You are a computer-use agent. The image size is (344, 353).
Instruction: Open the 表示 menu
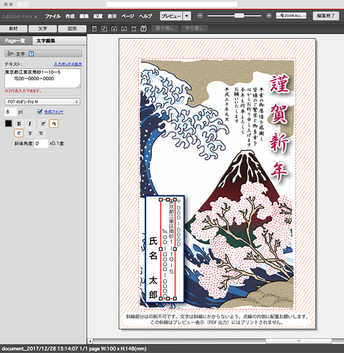[x=112, y=16]
